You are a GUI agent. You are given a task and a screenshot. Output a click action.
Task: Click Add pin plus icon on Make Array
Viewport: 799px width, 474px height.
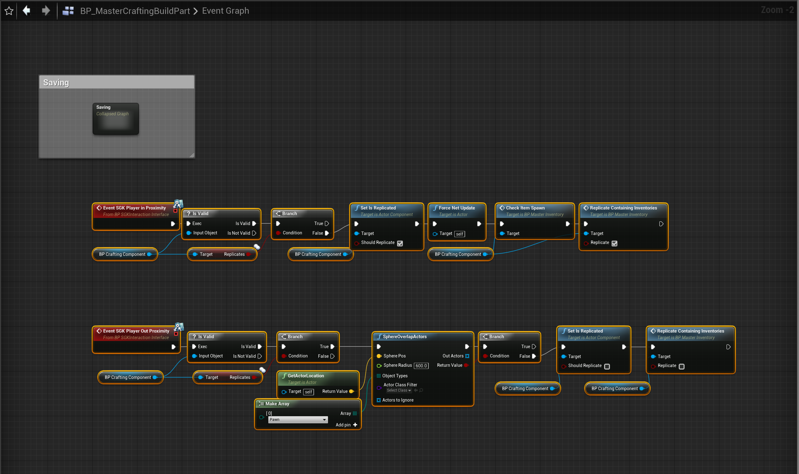tap(355, 425)
